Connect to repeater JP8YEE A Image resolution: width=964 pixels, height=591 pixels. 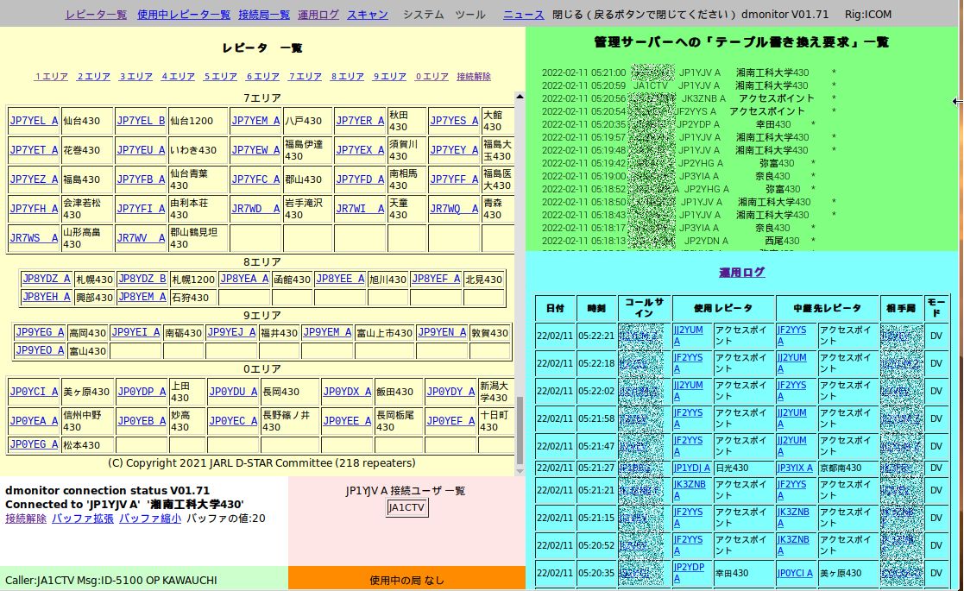coord(341,279)
